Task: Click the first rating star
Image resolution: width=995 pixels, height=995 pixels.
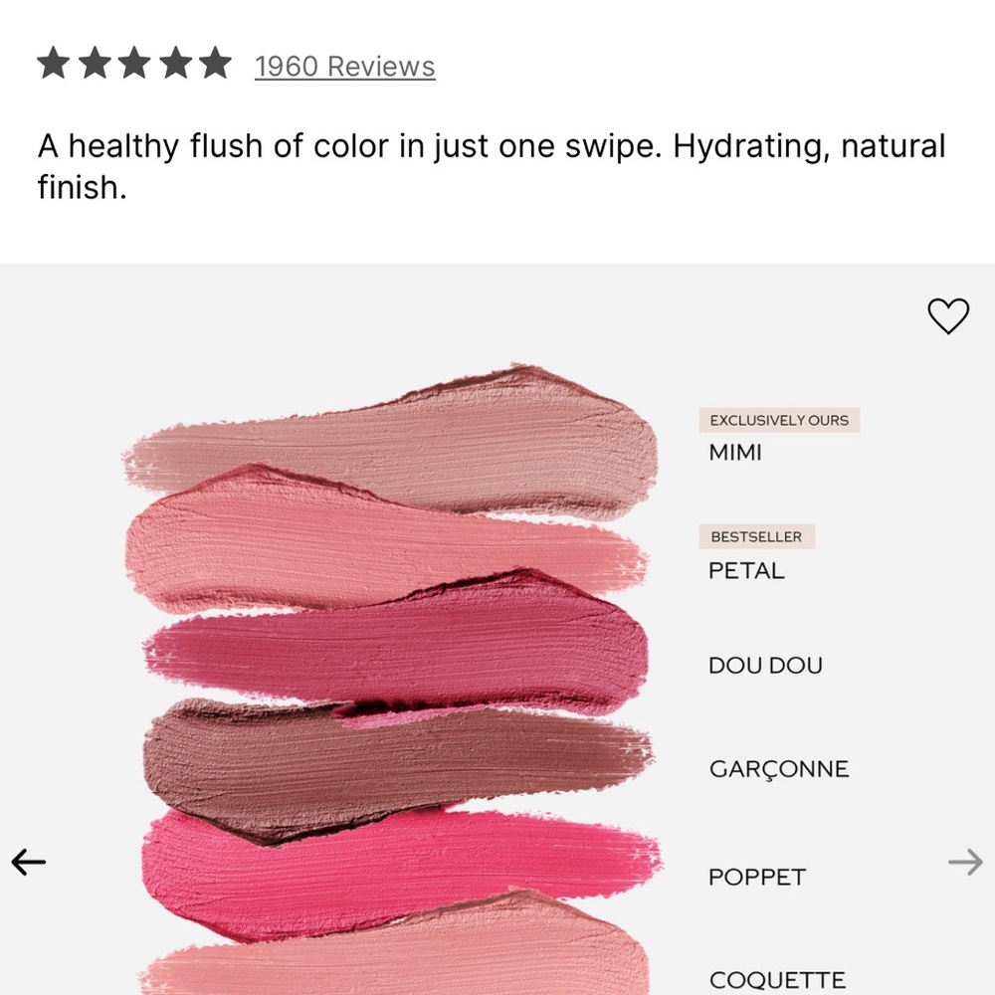Action: pos(54,64)
